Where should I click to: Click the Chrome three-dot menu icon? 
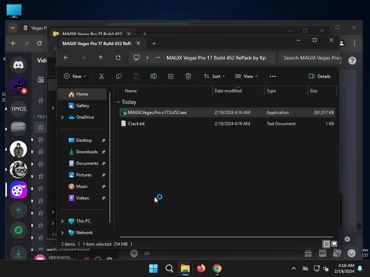[354, 43]
